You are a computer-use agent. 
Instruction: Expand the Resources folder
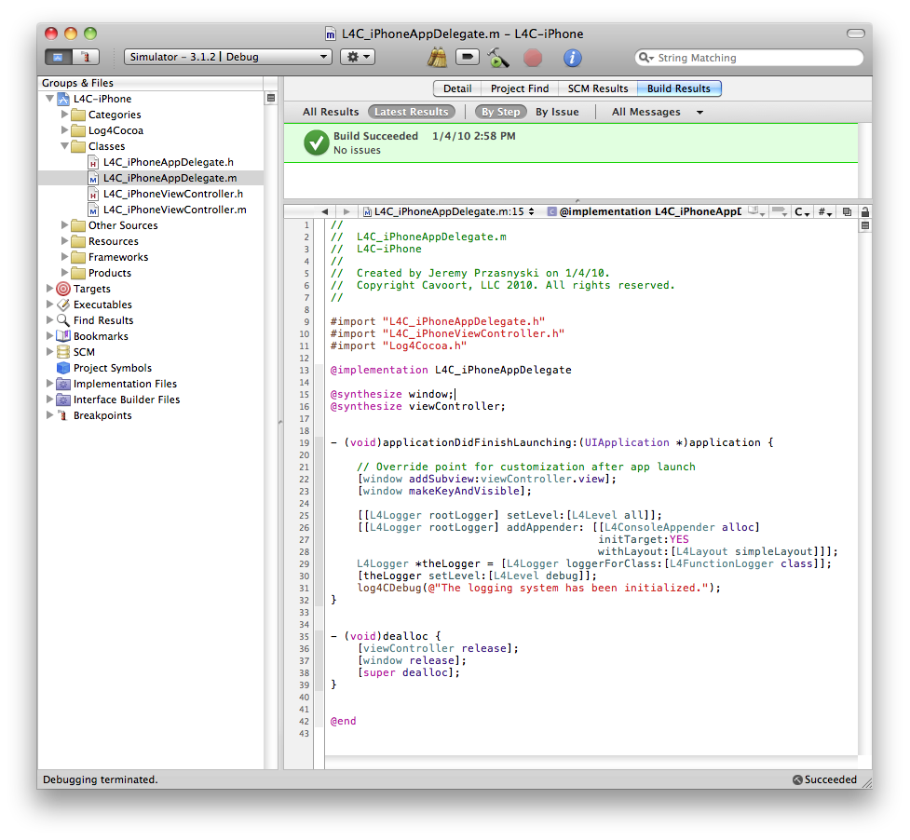pos(65,241)
